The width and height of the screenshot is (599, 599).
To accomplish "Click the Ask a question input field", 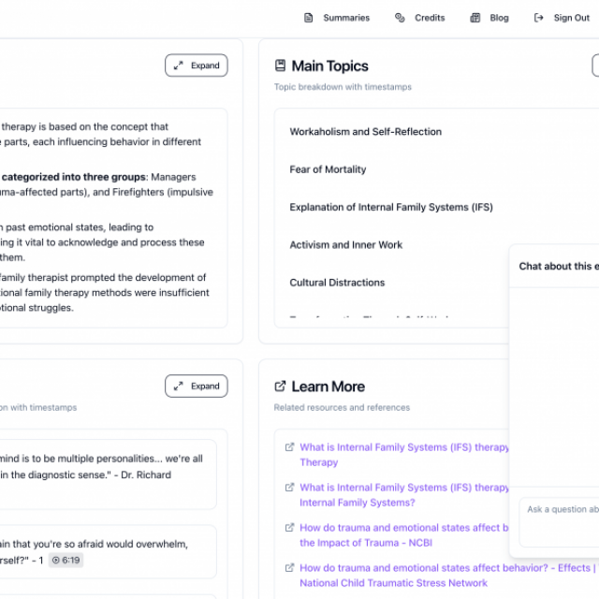I will tap(559, 522).
